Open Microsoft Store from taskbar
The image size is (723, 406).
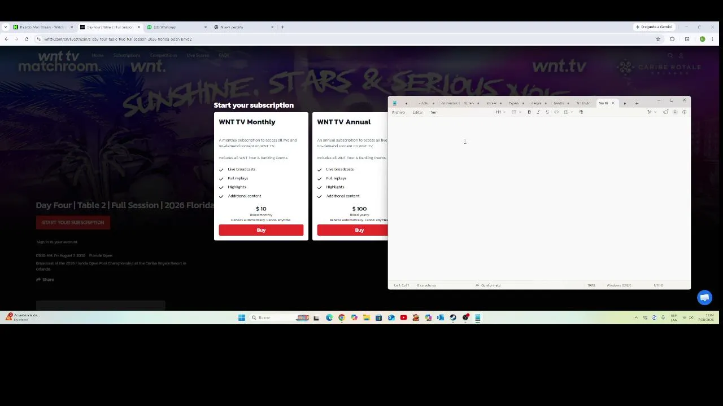coord(378,317)
